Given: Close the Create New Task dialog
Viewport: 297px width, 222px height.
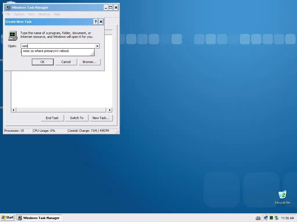Looking at the screenshot, I should tap(101, 22).
